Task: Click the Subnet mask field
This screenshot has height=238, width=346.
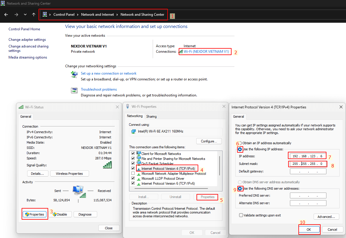Action: pyautogui.click(x=308, y=164)
